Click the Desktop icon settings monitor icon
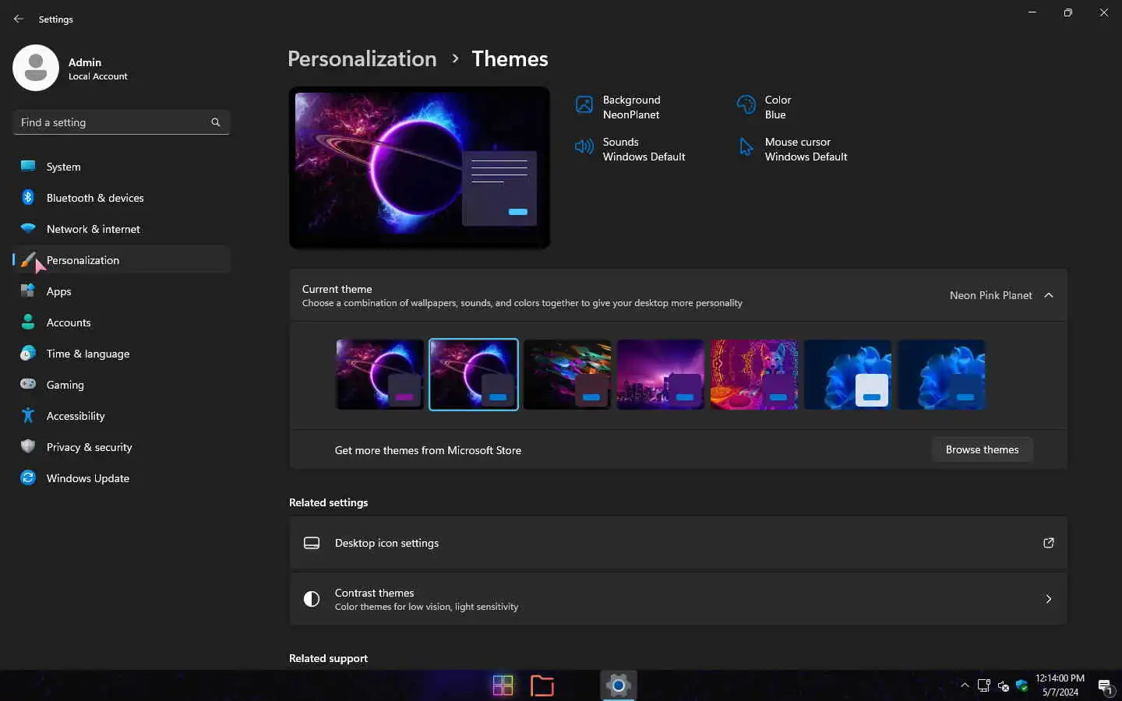1122x701 pixels. click(312, 543)
